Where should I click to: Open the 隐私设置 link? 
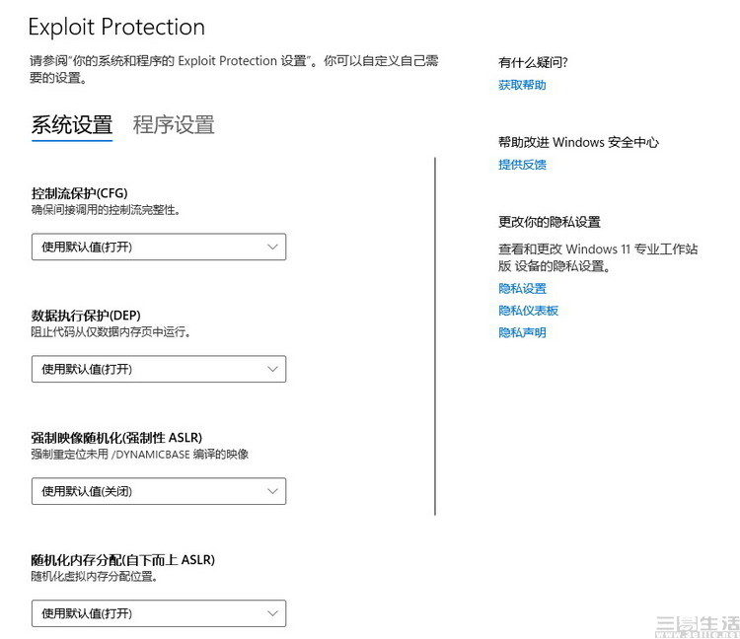point(522,289)
